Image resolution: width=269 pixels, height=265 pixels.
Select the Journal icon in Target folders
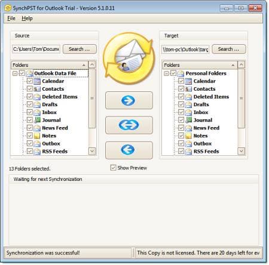click(188, 120)
